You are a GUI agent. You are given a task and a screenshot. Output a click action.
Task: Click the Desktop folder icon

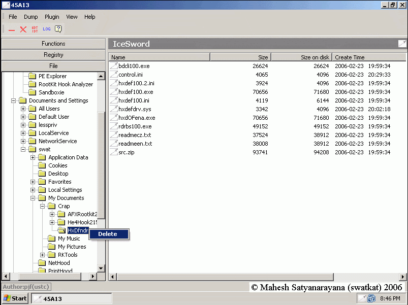42,173
